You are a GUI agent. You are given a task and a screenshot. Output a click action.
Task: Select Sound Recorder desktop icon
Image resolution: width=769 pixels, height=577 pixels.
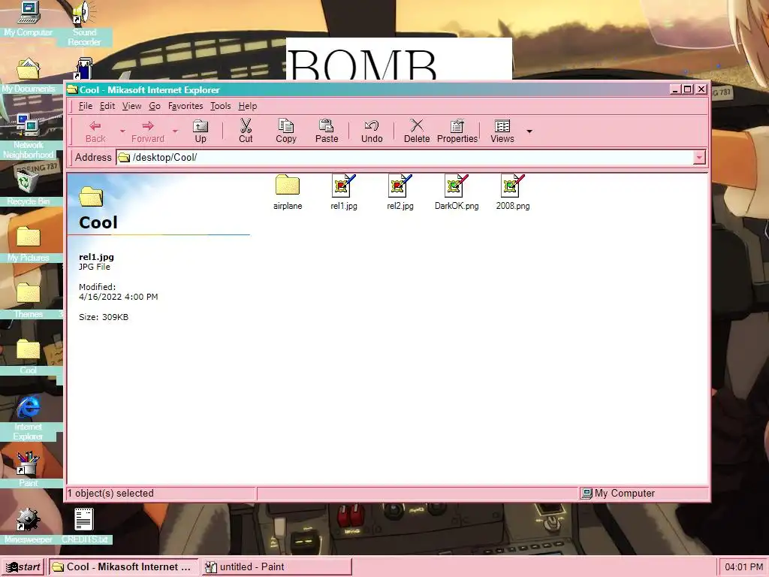(84, 23)
